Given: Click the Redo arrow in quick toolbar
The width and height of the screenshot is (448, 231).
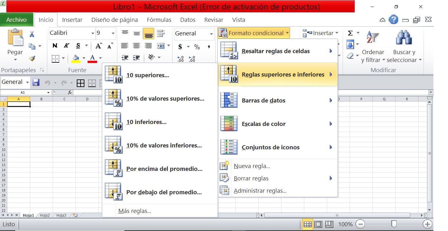Looking at the screenshot, I should [x=64, y=83].
